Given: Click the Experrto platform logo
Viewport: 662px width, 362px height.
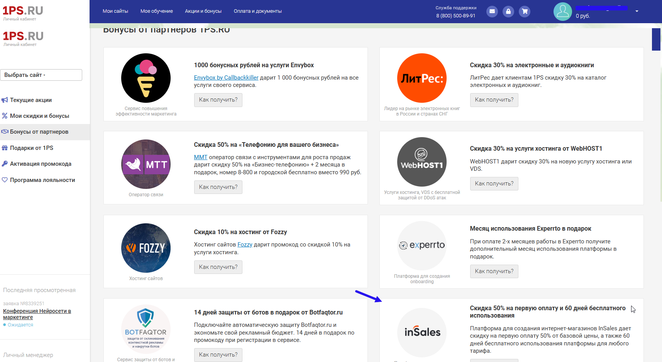Looking at the screenshot, I should point(422,246).
